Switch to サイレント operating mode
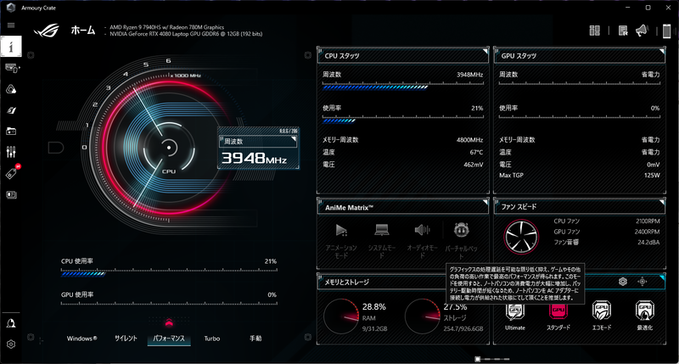The height and width of the screenshot is (364, 679). pyautogui.click(x=126, y=339)
